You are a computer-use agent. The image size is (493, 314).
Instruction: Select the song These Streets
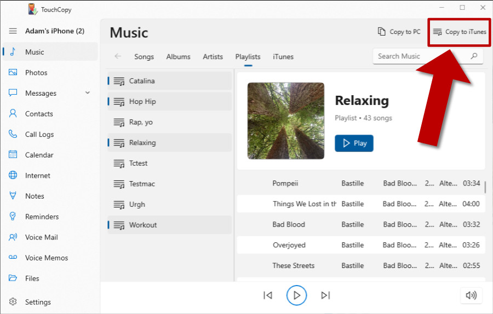pos(360,266)
